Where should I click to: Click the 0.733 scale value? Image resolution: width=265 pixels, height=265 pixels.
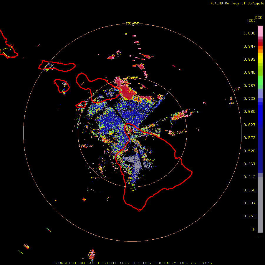249,99
